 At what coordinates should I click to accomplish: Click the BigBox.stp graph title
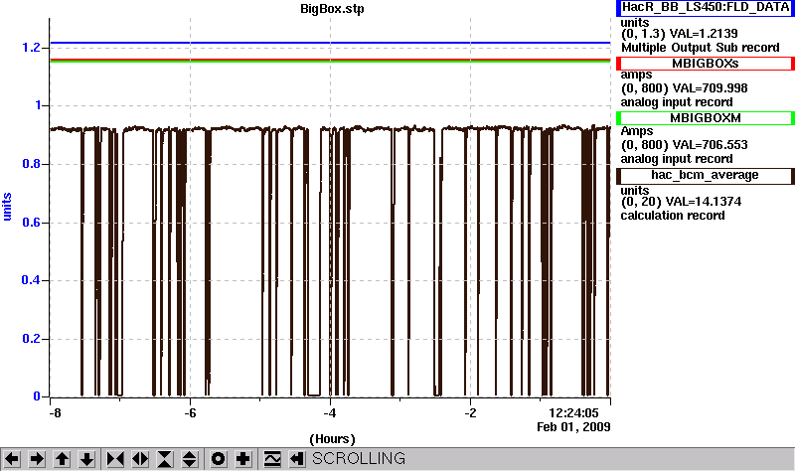pos(332,9)
